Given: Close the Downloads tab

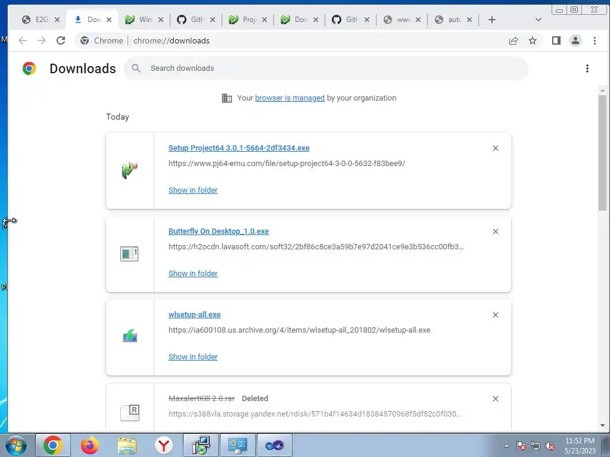Looking at the screenshot, I should tap(109, 20).
